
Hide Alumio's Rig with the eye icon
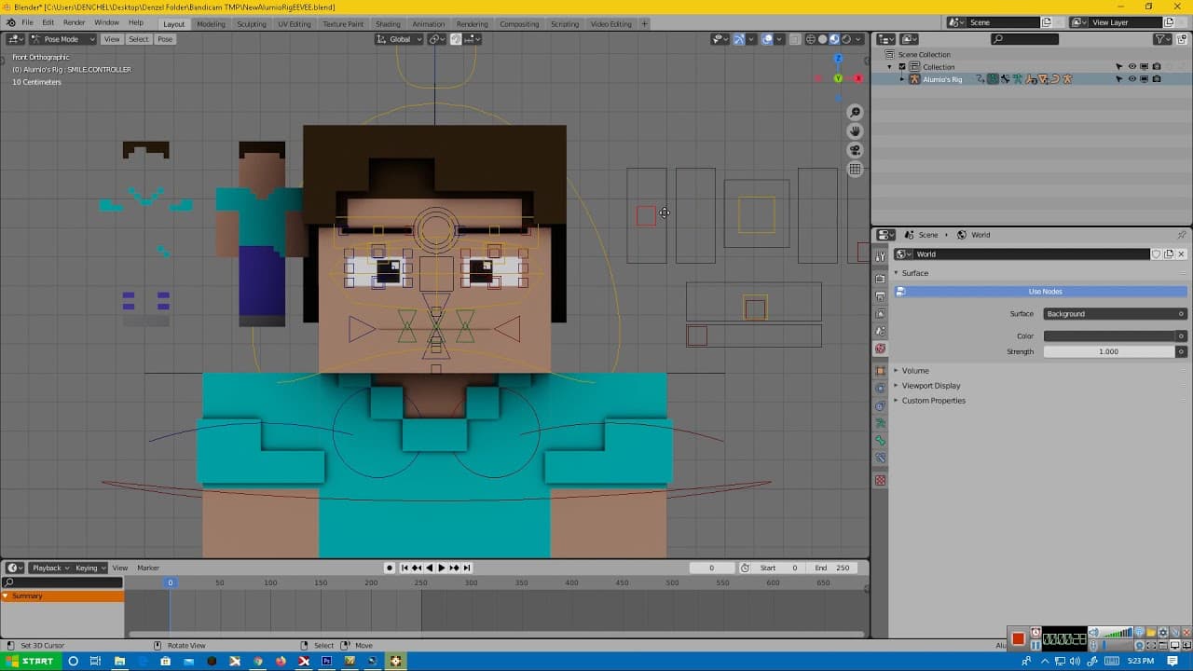tap(1132, 79)
